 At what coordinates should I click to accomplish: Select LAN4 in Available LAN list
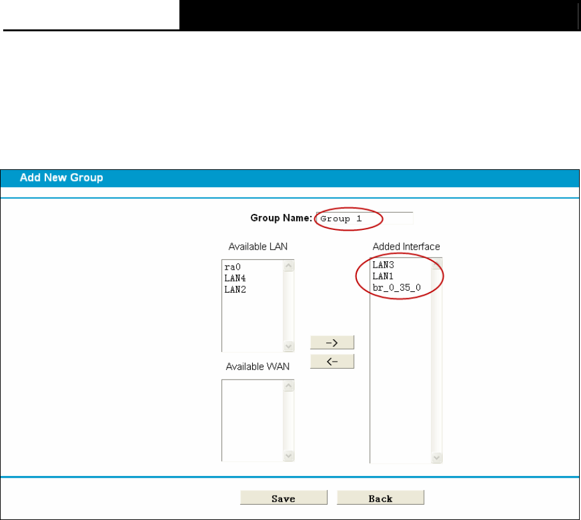tap(235, 278)
